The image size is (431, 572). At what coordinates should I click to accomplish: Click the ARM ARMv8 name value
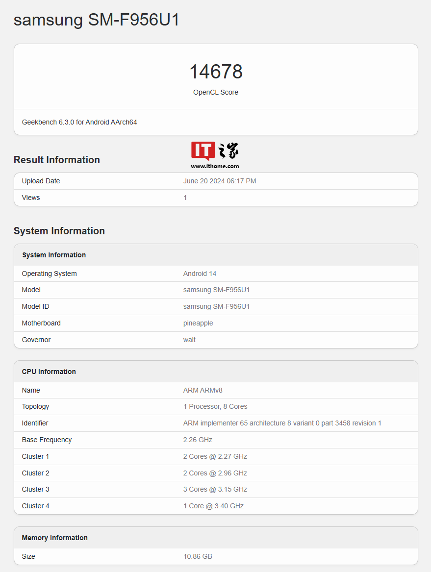pyautogui.click(x=203, y=390)
